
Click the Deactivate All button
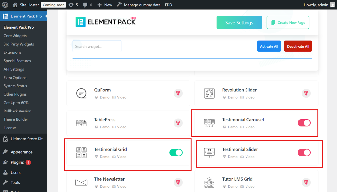pos(298,47)
